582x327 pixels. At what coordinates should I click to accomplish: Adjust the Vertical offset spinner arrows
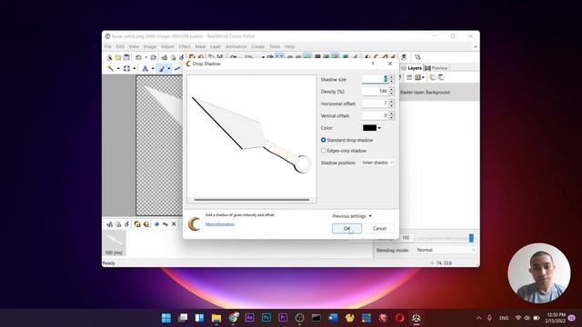391,115
